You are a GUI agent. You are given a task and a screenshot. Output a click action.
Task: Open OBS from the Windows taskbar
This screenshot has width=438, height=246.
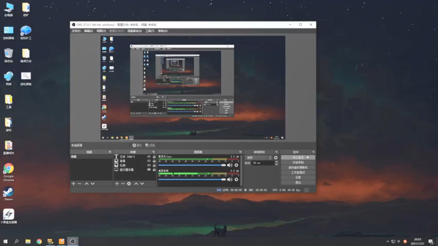[73, 241]
